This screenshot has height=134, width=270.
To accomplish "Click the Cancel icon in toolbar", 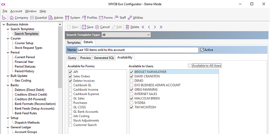I will point(97,27).
